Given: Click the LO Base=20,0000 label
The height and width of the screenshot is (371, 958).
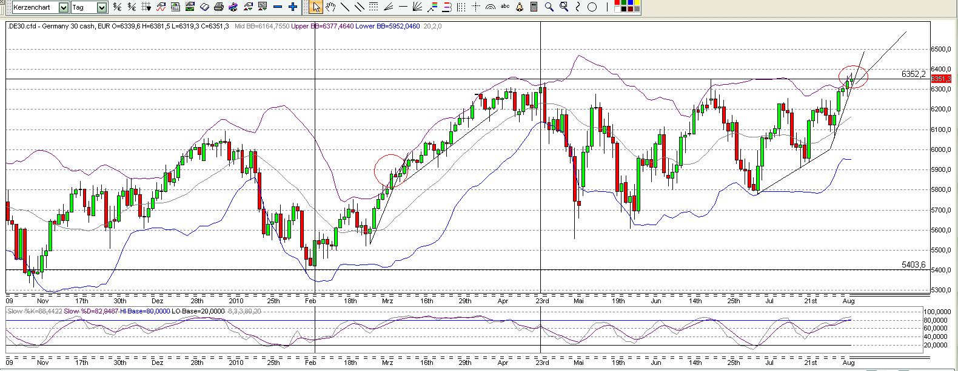Looking at the screenshot, I should [198, 311].
